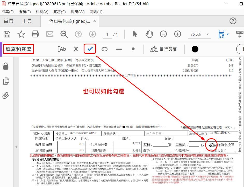Select the hand pan tool
The image size is (244, 187).
tap(149, 34)
